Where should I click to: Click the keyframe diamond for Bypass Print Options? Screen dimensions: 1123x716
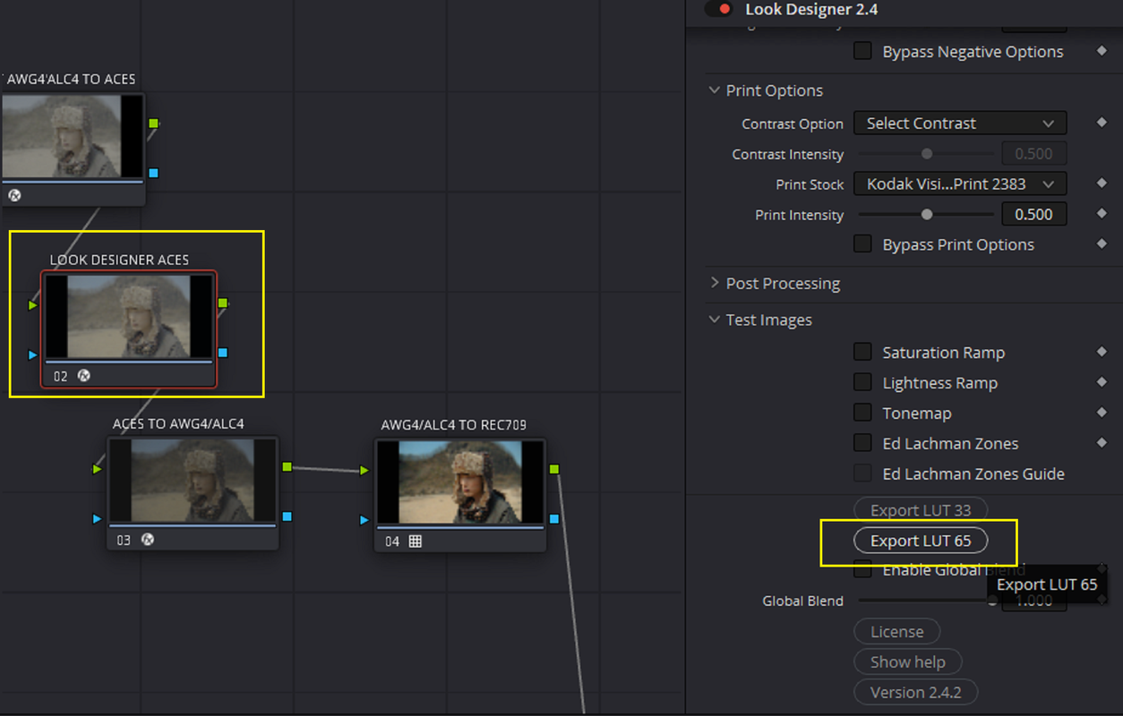coord(1102,244)
